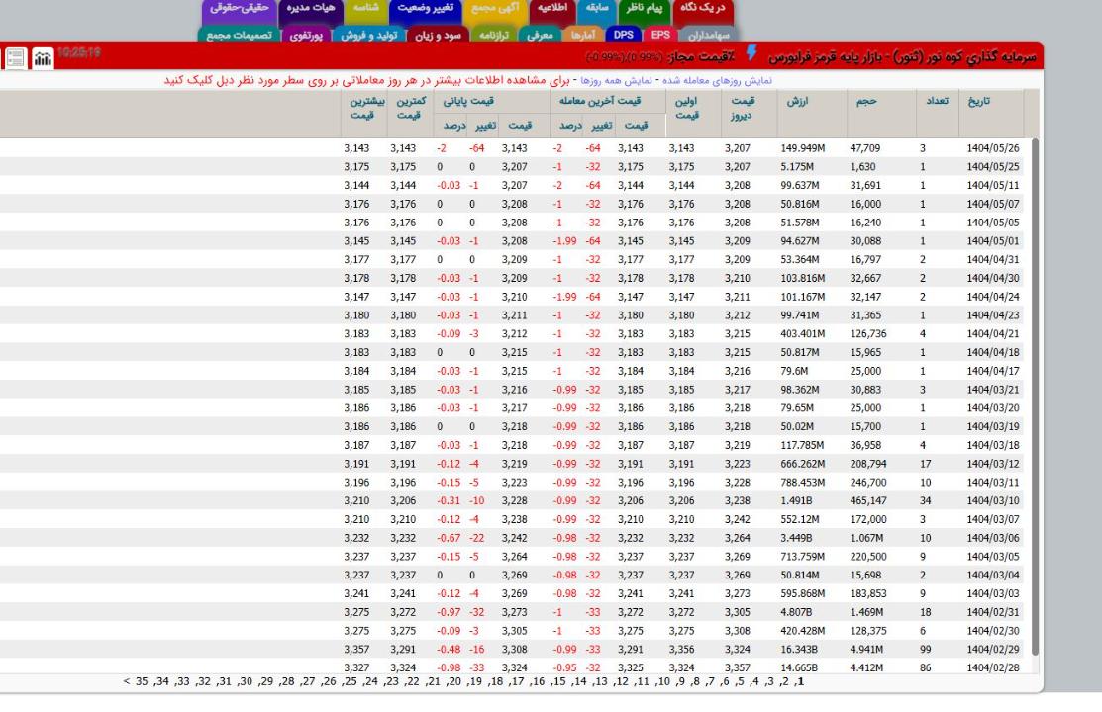This screenshot has width=1102, height=712.
Task: Click the table's vertical scrollbar
Action: 1034,396
